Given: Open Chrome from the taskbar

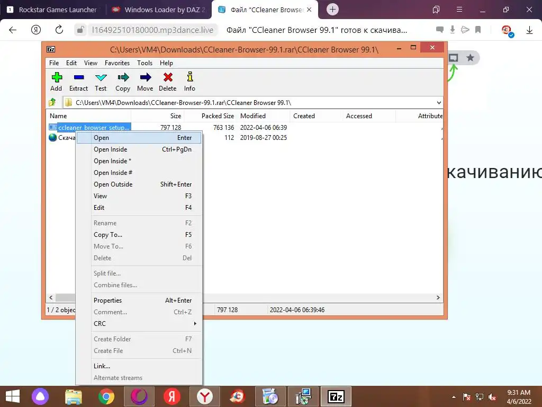Looking at the screenshot, I should pyautogui.click(x=106, y=396).
